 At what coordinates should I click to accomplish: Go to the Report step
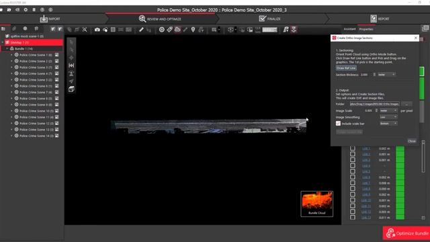point(379,19)
